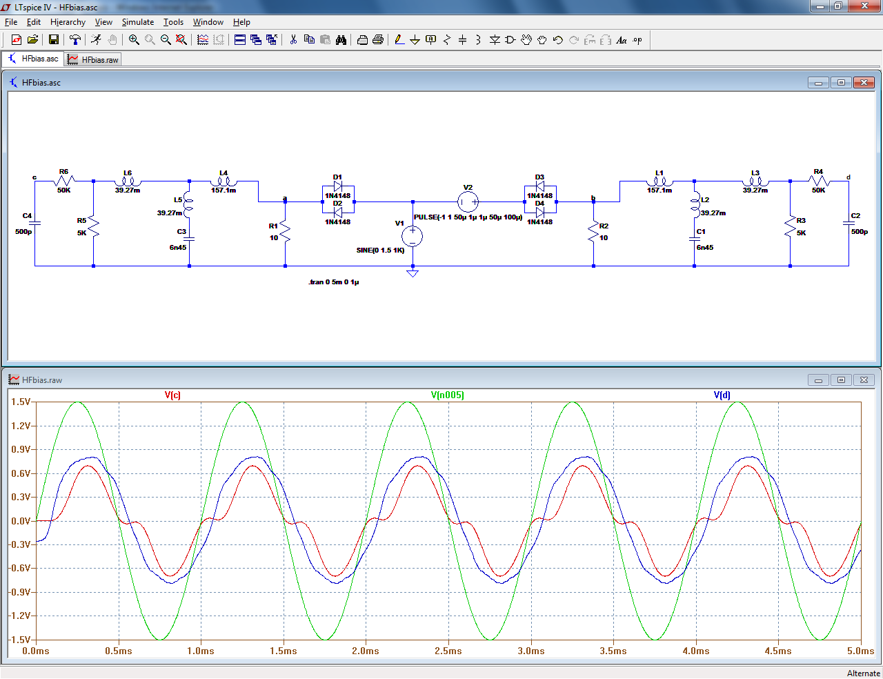Click the Copy toolbar icon
The height and width of the screenshot is (679, 883).
[x=309, y=40]
